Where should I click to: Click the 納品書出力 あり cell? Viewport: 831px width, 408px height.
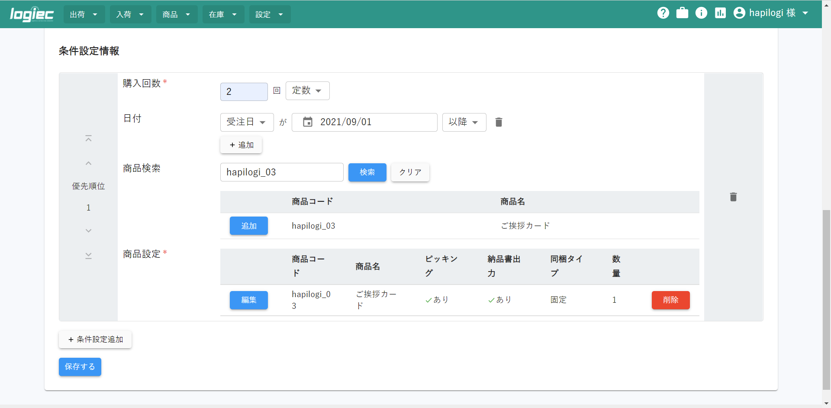(x=499, y=300)
